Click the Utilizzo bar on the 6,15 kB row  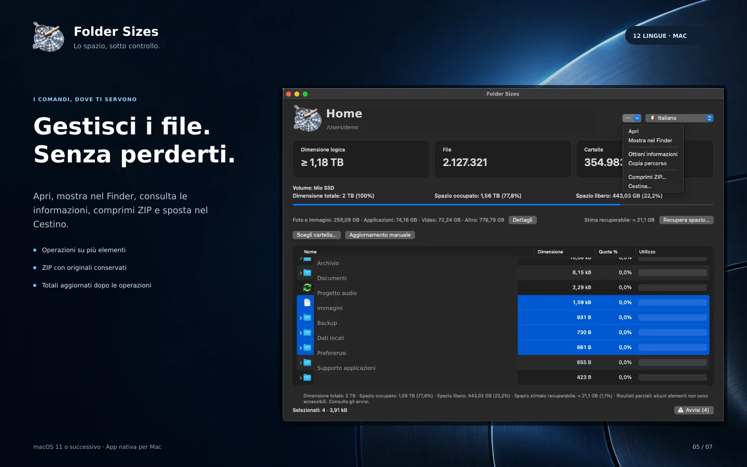click(673, 272)
